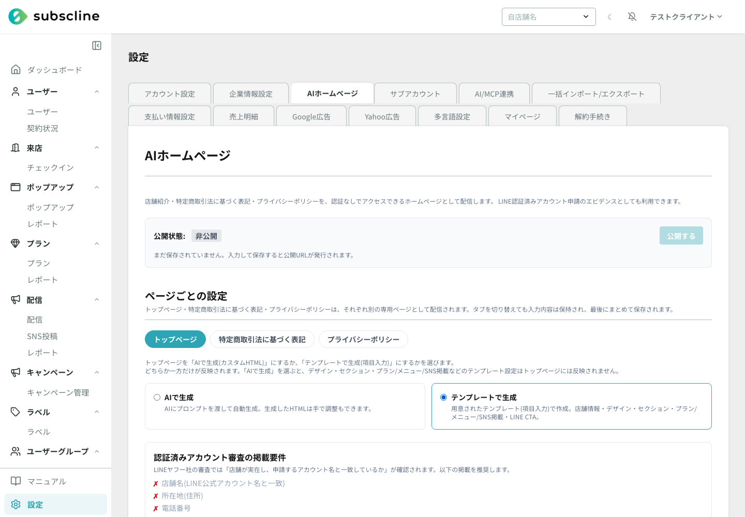745x517 pixels.
Task: Click the 配信 megaphone icon
Action: click(x=16, y=300)
